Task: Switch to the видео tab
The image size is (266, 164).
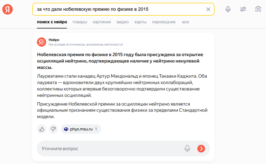Action: pos(123,22)
